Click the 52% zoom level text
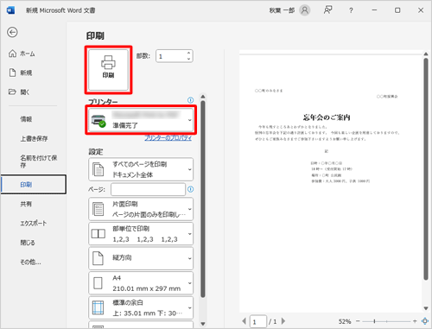The width and height of the screenshot is (432, 329). [345, 321]
